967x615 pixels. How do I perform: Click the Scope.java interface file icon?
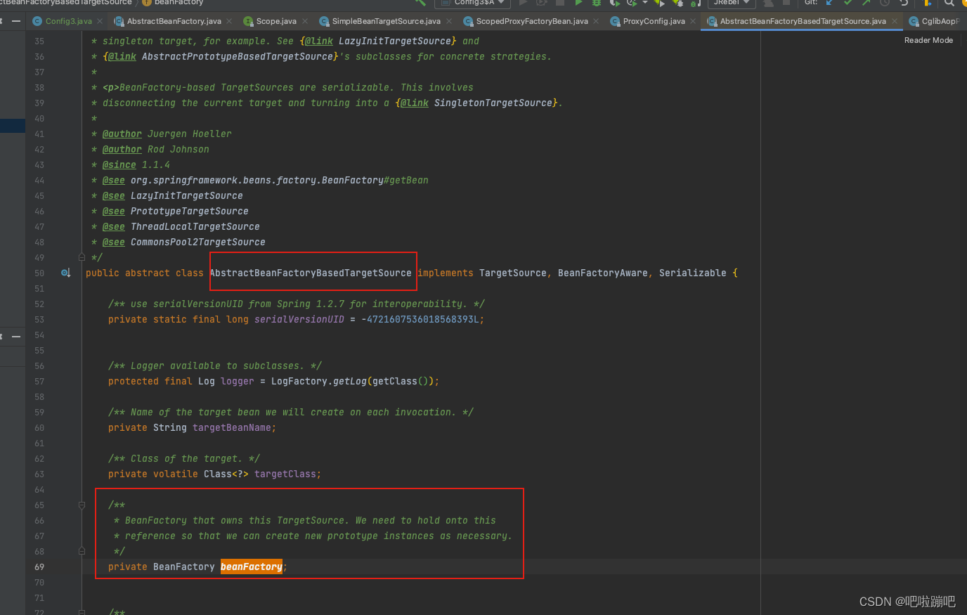247,21
